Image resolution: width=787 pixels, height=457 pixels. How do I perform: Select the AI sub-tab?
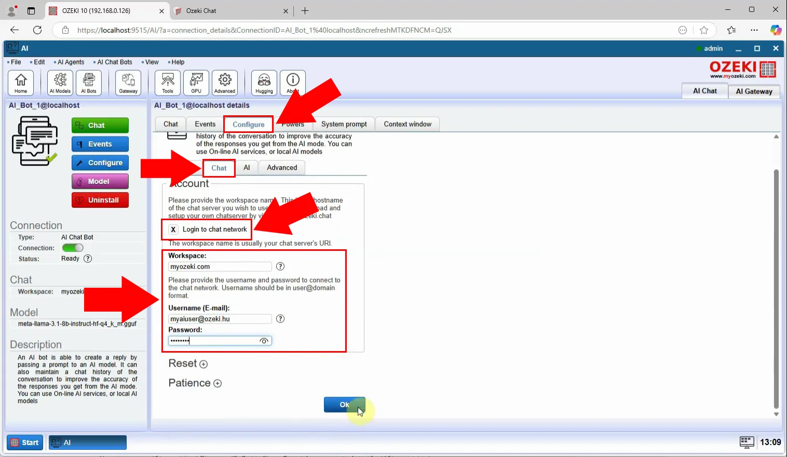[247, 168]
